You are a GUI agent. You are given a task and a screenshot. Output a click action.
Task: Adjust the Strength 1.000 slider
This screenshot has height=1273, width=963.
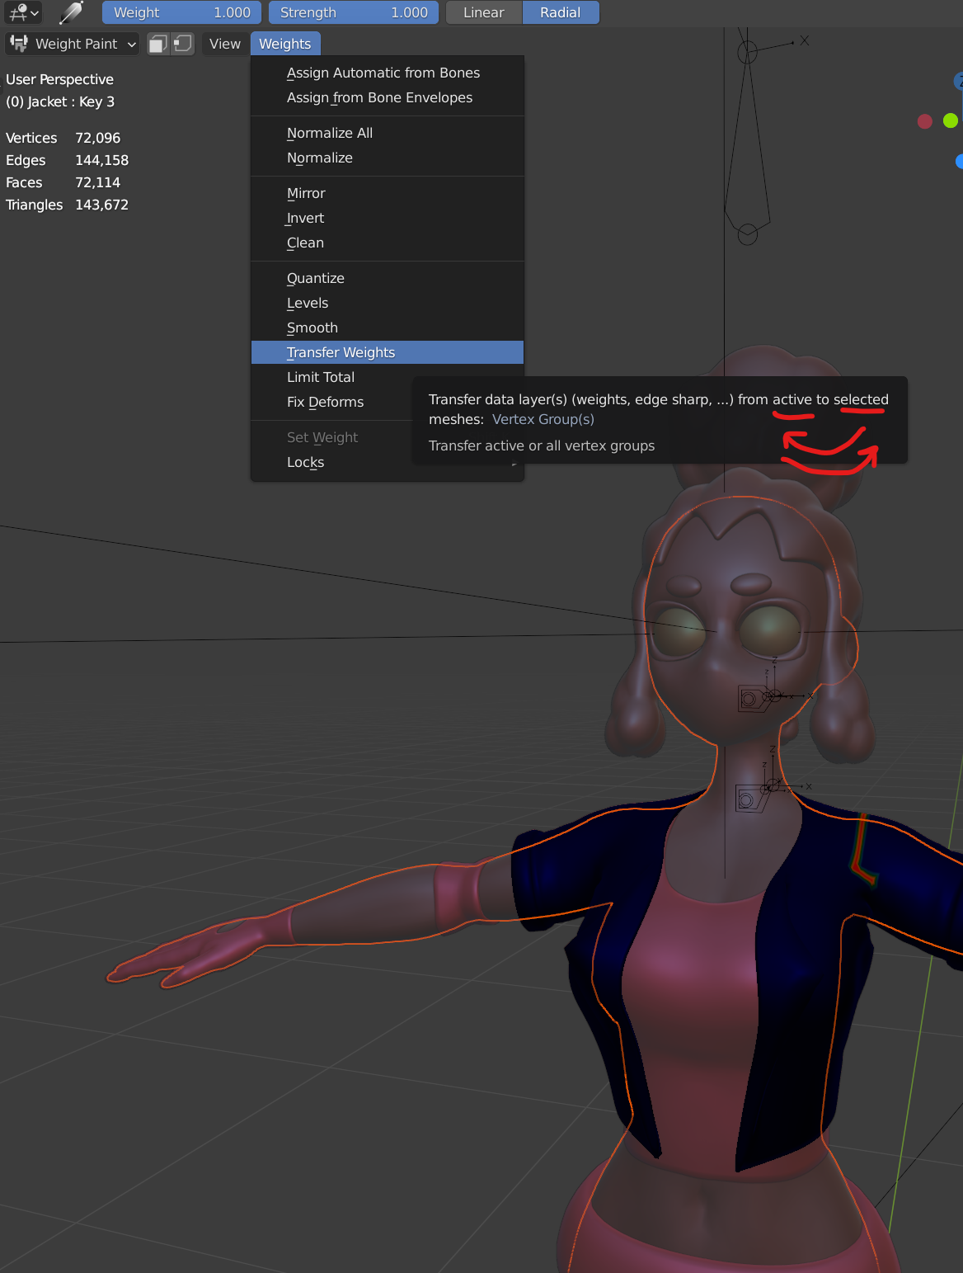(354, 12)
